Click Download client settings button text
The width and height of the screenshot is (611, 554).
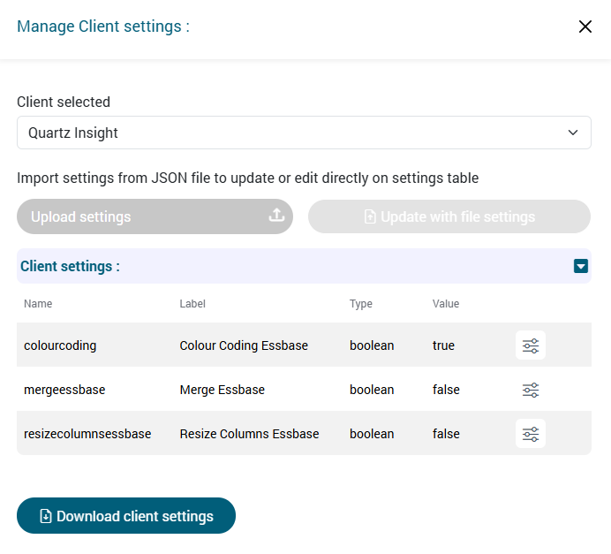click(x=135, y=517)
